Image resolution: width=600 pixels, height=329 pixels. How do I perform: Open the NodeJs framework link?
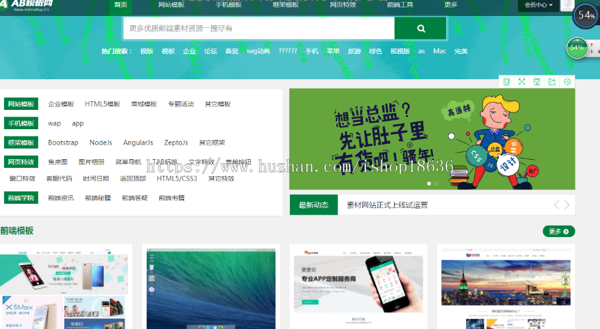pyautogui.click(x=101, y=143)
